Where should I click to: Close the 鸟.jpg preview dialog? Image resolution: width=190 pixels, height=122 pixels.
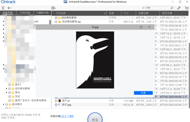(149, 27)
